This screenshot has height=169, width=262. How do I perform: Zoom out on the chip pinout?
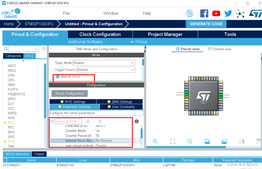click(x=190, y=141)
